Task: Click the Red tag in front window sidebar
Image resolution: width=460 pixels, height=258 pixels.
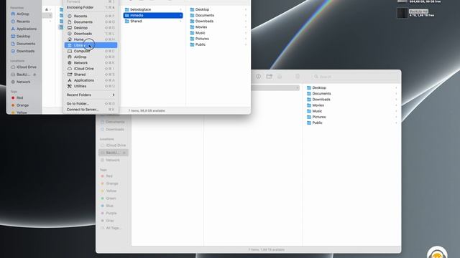Action: coord(19,97)
